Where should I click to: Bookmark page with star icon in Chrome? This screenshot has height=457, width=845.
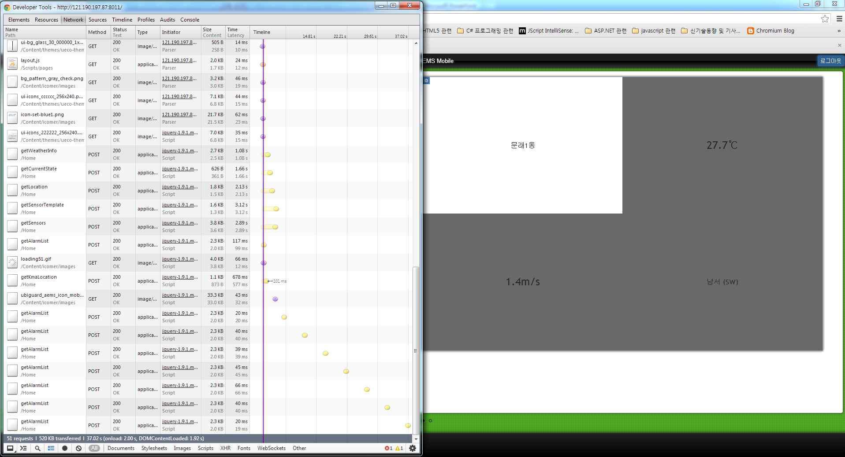point(825,18)
